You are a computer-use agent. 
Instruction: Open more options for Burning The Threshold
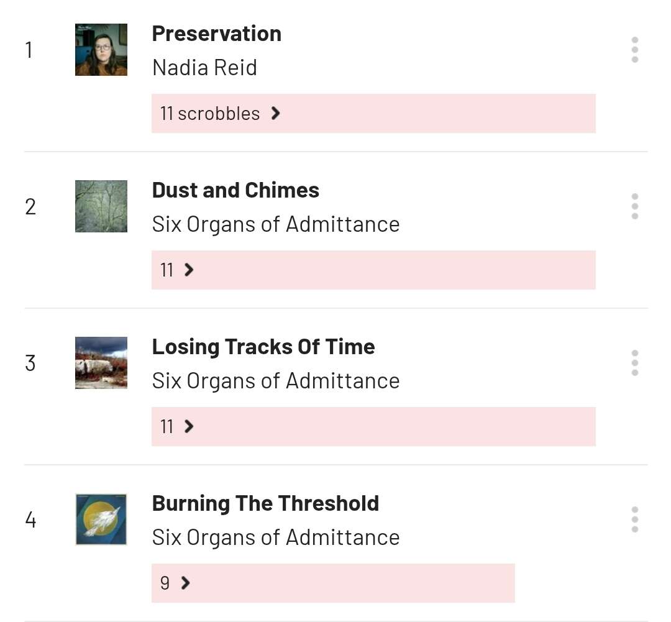(x=634, y=519)
